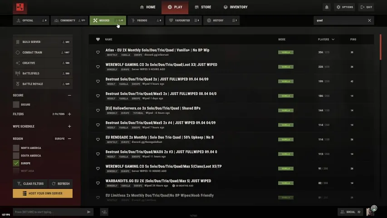Favourite WEREWOLF GAMING.CO 5x server

point(98,168)
